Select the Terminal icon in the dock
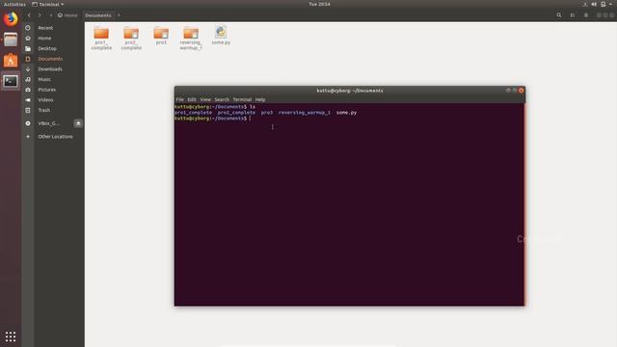The image size is (617, 347). click(x=11, y=81)
